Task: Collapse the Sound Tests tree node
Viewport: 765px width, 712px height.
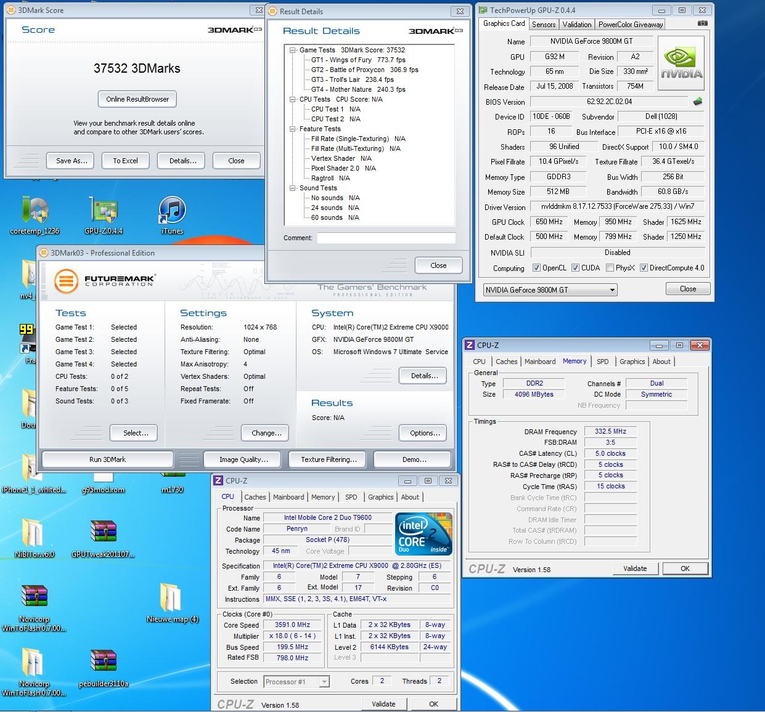Action: 293,188
